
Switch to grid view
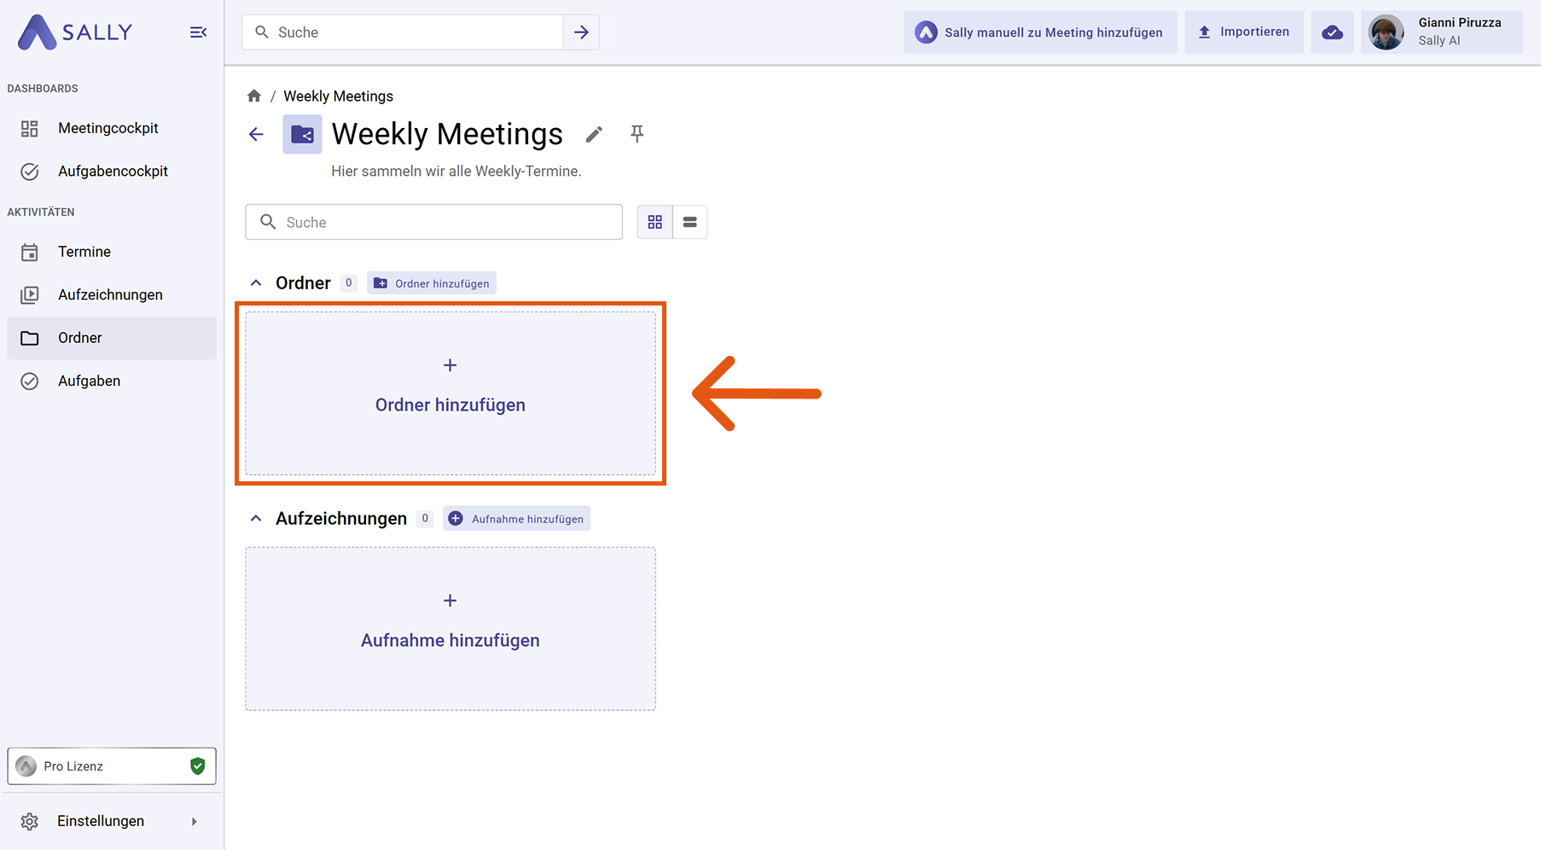tap(654, 222)
